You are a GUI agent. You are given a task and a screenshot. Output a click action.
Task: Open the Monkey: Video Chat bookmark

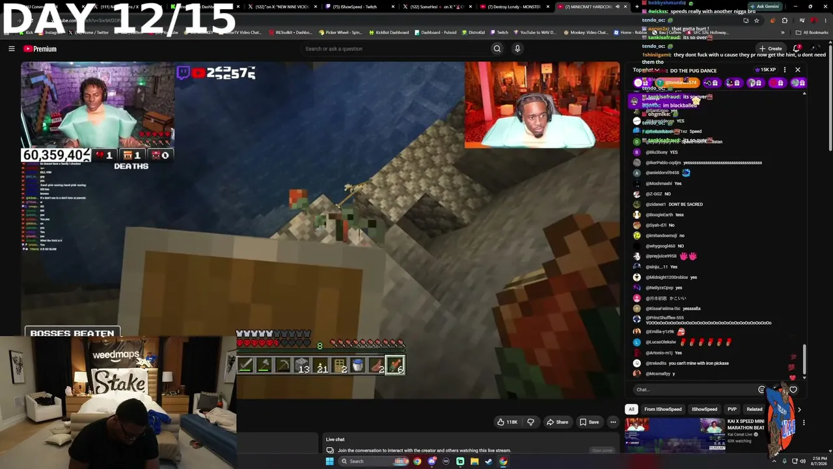click(x=586, y=33)
